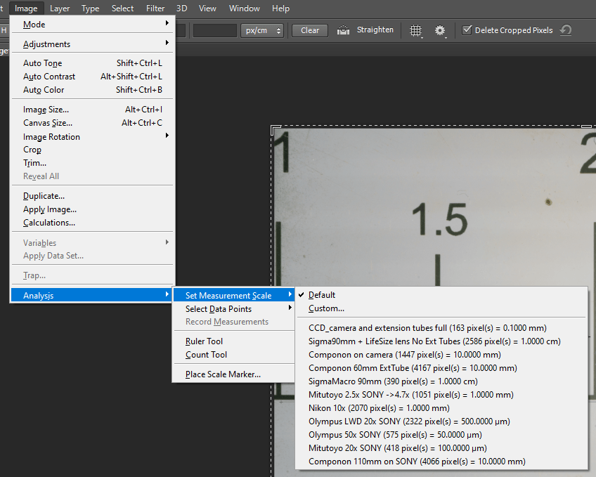Choose Canvas Size from Image menu

[48, 123]
